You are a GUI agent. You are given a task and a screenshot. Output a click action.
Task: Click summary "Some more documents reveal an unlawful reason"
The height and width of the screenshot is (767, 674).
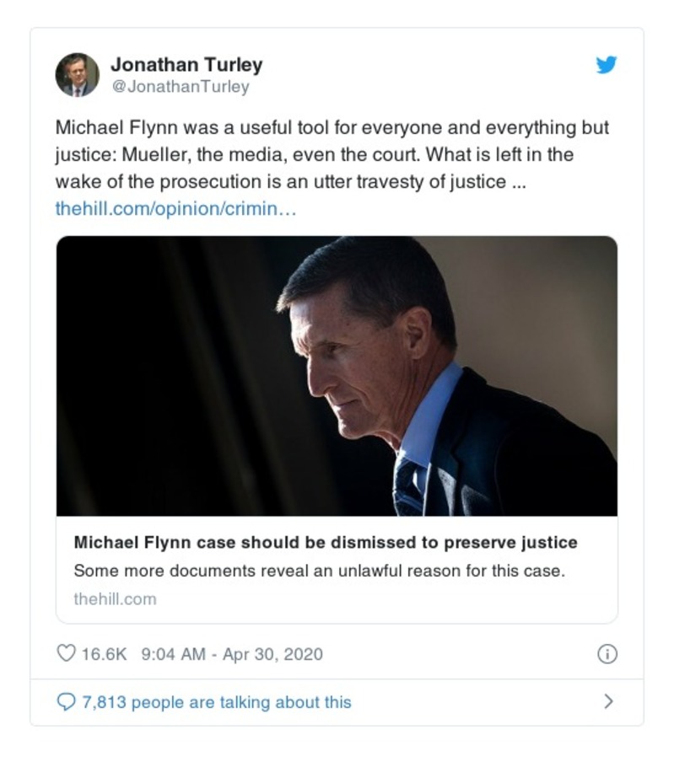(x=319, y=571)
